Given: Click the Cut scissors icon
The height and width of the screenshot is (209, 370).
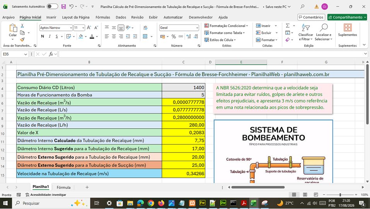Looking at the screenshot, I should click(22, 26).
